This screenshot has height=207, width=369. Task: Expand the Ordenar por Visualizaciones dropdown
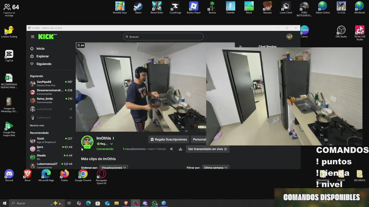[x=114, y=168]
